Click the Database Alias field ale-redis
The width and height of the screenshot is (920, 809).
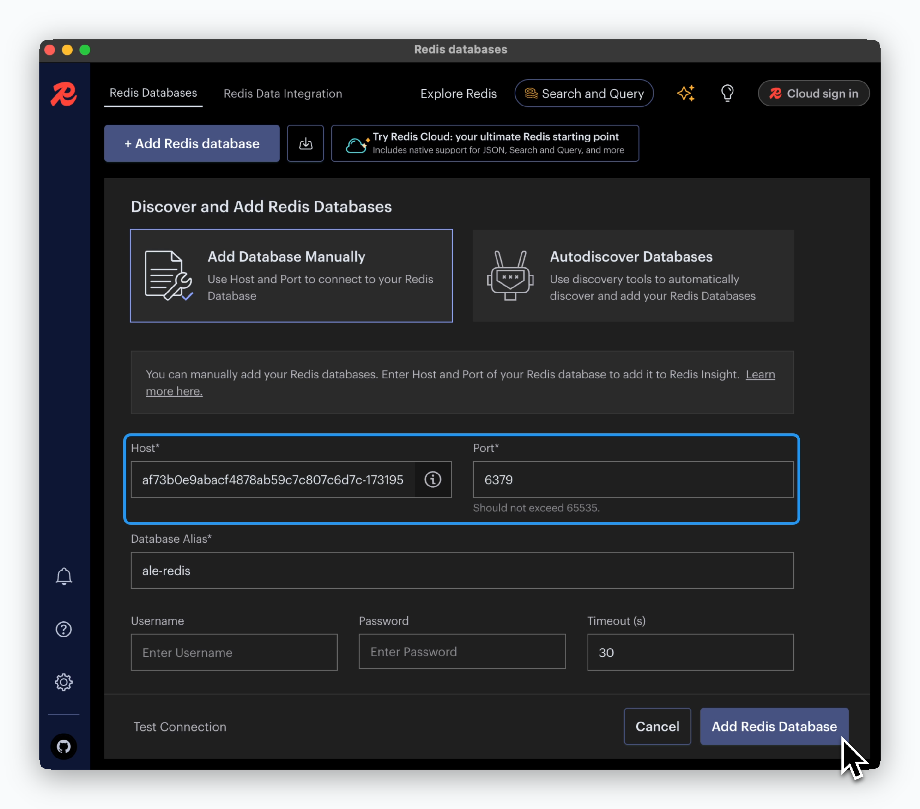(462, 570)
